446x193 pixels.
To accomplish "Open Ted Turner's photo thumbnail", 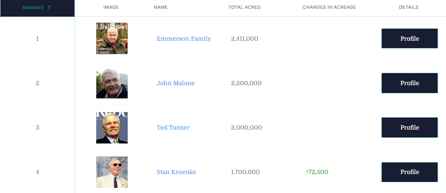I will tap(112, 128).
